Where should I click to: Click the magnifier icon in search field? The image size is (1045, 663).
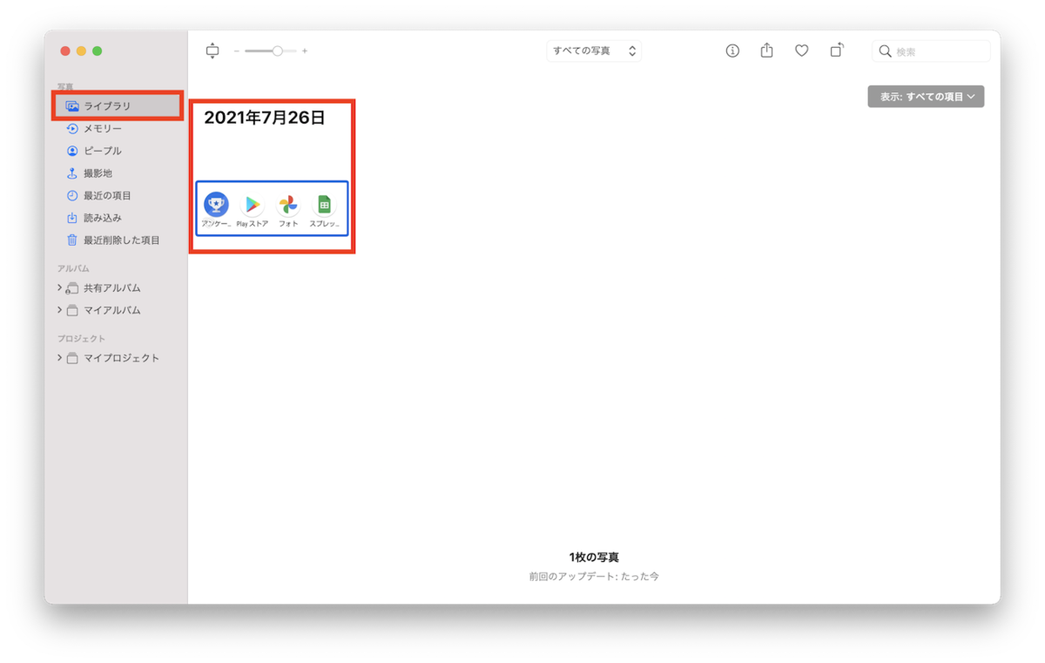tap(885, 51)
